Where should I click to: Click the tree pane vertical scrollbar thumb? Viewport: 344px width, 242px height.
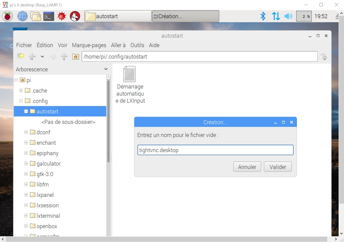pos(108,122)
